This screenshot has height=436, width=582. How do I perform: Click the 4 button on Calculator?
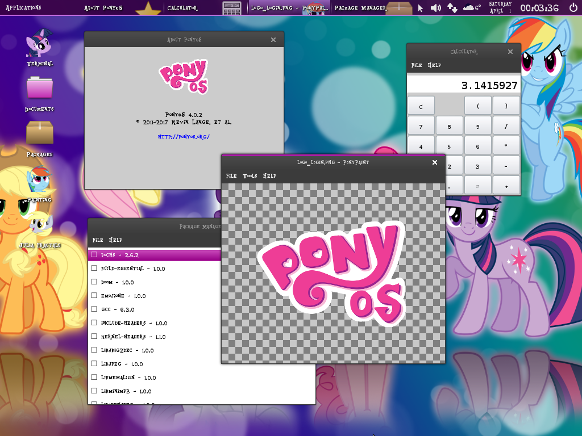click(x=421, y=145)
